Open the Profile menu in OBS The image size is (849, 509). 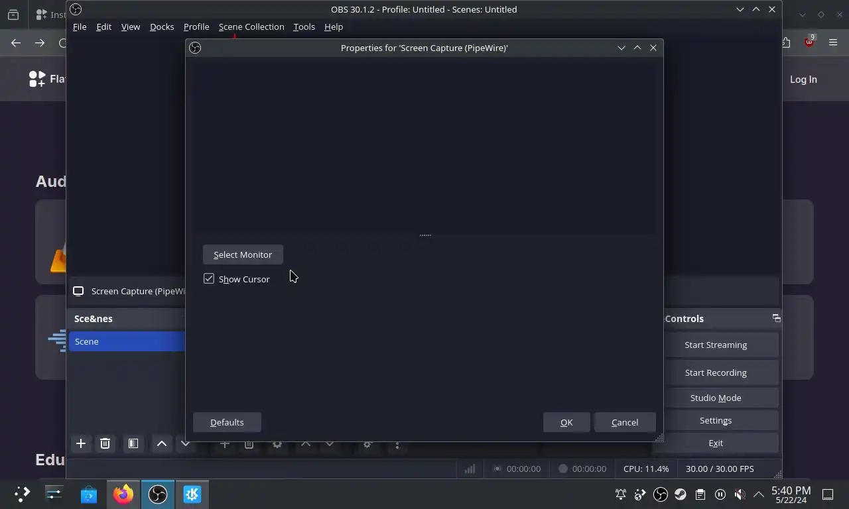196,27
